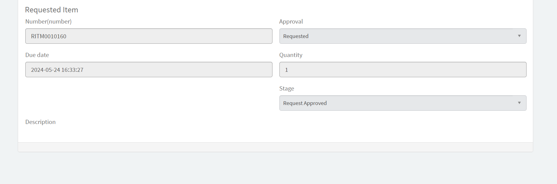Click the Due date label
The width and height of the screenshot is (557, 184).
click(x=37, y=55)
